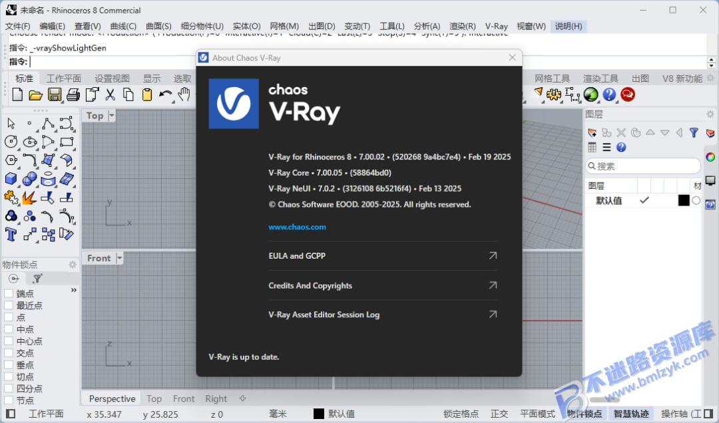Toggle 正交 ortho mode in status bar
This screenshot has width=719, height=423.
pos(499,414)
